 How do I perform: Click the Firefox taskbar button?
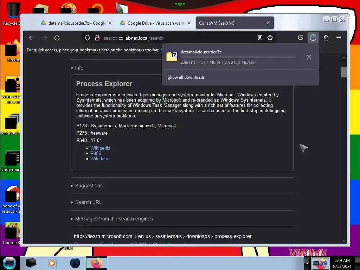click(x=97, y=263)
